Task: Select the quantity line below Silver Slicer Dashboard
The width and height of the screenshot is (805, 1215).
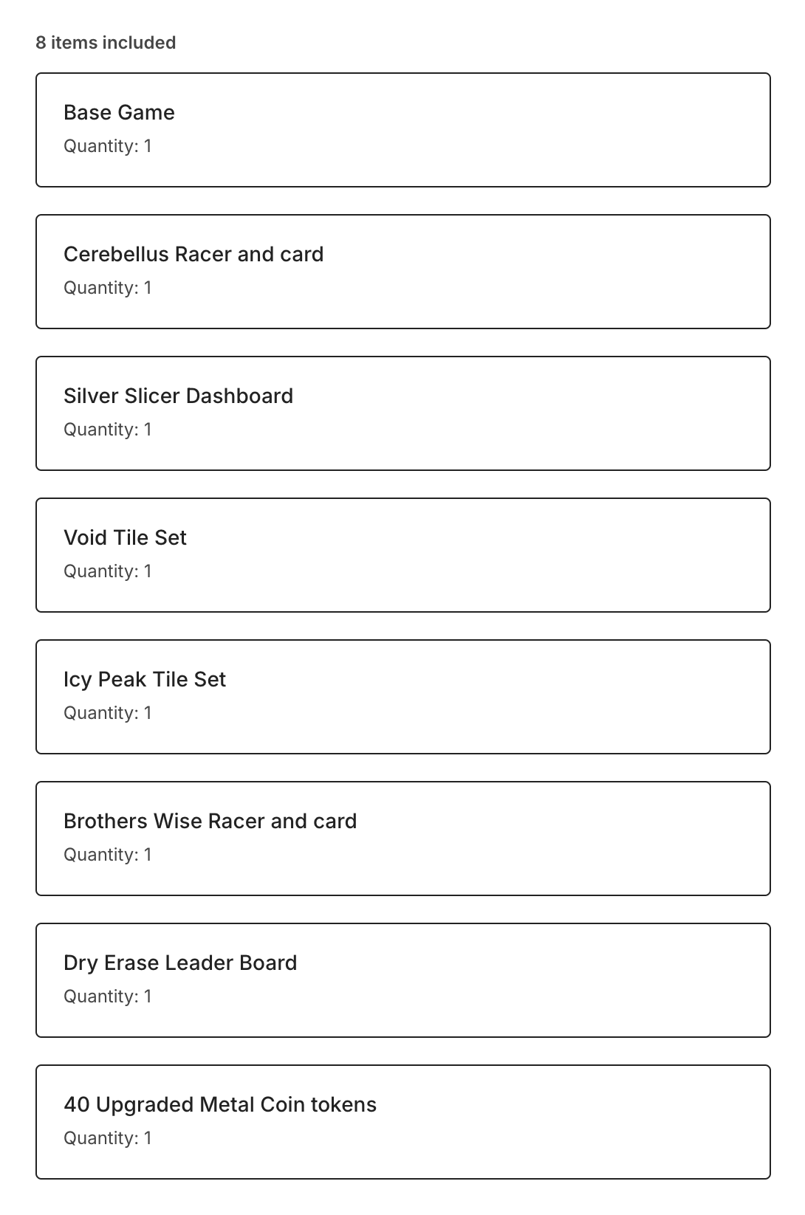Action: [108, 430]
